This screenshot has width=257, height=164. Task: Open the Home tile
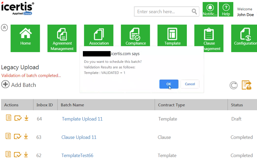click(x=25, y=38)
